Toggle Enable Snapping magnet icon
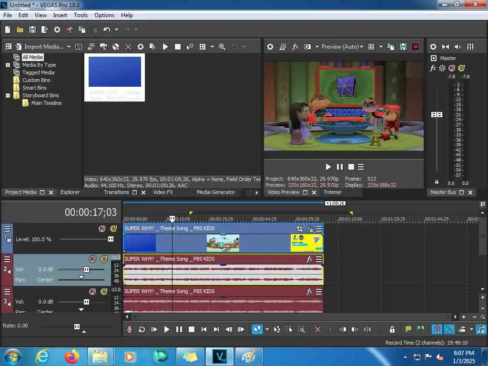The height and width of the screenshot is (366, 488). [x=437, y=329]
